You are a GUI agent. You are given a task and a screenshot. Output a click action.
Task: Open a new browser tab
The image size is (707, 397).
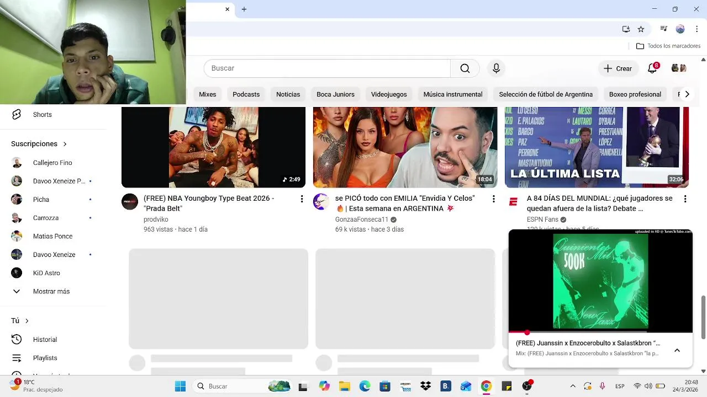click(244, 9)
